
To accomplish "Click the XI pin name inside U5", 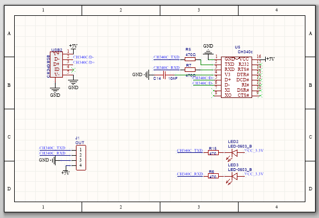I will (x=227, y=90).
